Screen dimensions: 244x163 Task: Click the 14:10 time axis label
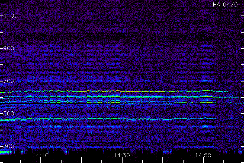[41, 155]
